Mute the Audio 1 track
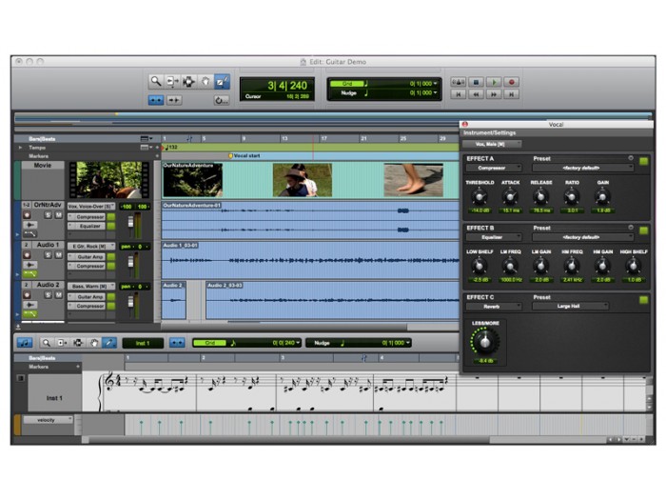This screenshot has height=500, width=666. [58, 255]
